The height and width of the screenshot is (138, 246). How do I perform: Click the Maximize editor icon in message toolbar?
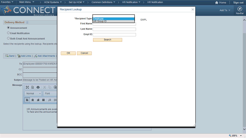click(27, 87)
